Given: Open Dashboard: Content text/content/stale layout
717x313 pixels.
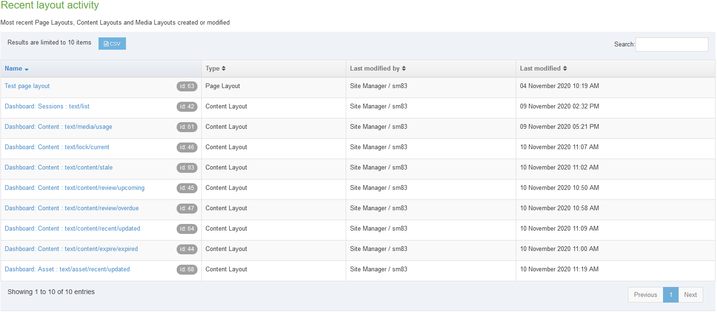Looking at the screenshot, I should pyautogui.click(x=59, y=168).
